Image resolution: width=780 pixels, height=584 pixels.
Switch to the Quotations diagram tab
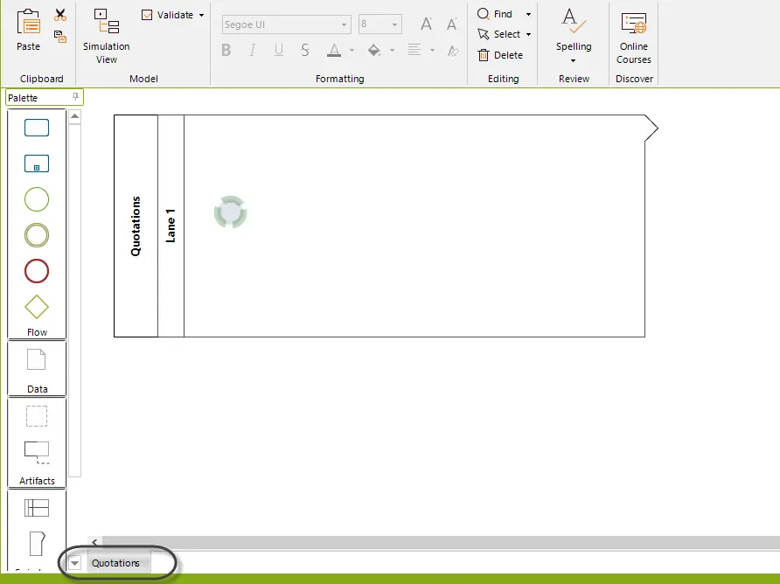pos(118,563)
